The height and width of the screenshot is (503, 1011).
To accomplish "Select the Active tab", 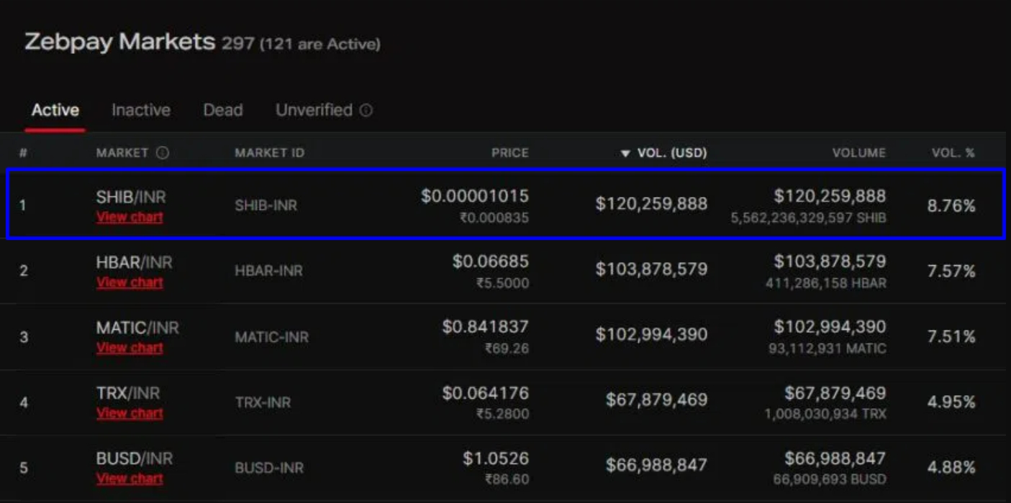I will click(55, 110).
